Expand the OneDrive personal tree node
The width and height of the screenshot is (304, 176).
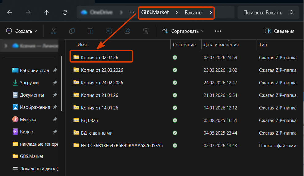point(6,46)
